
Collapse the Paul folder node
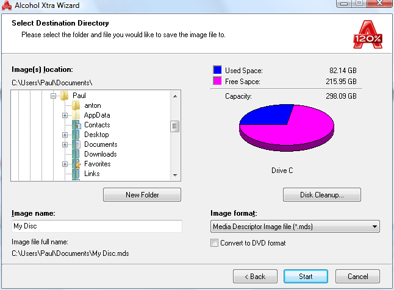coord(53,96)
